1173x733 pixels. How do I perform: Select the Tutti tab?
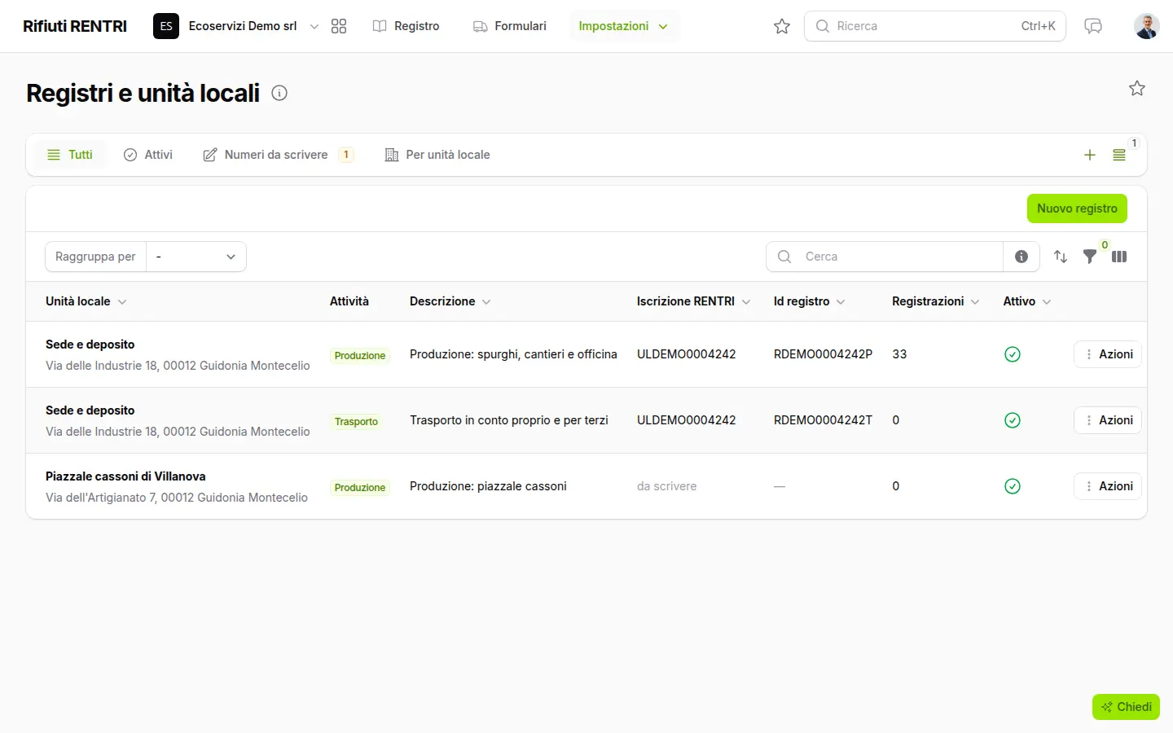(x=70, y=155)
